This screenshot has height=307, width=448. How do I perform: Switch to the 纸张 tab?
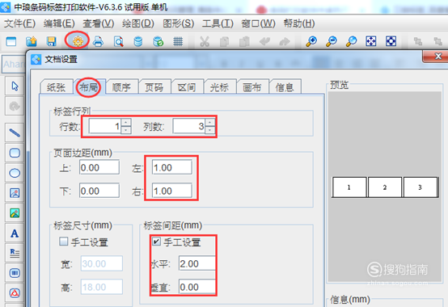(x=57, y=87)
